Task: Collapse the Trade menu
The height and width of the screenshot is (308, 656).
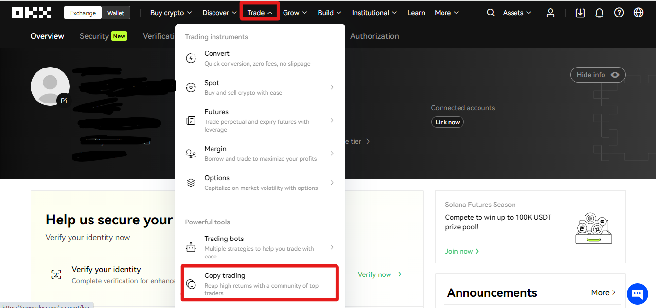Action: tap(260, 13)
